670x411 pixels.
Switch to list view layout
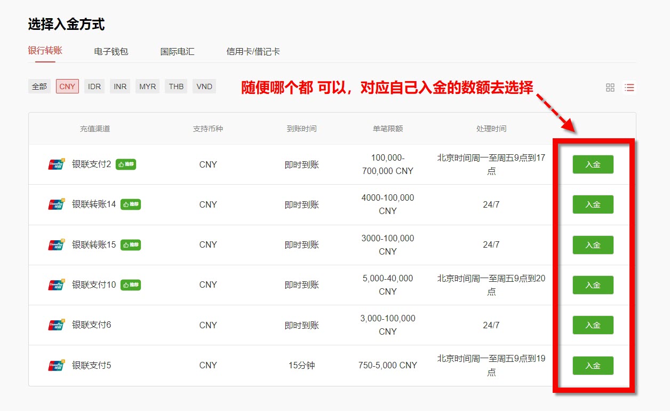[x=629, y=87]
